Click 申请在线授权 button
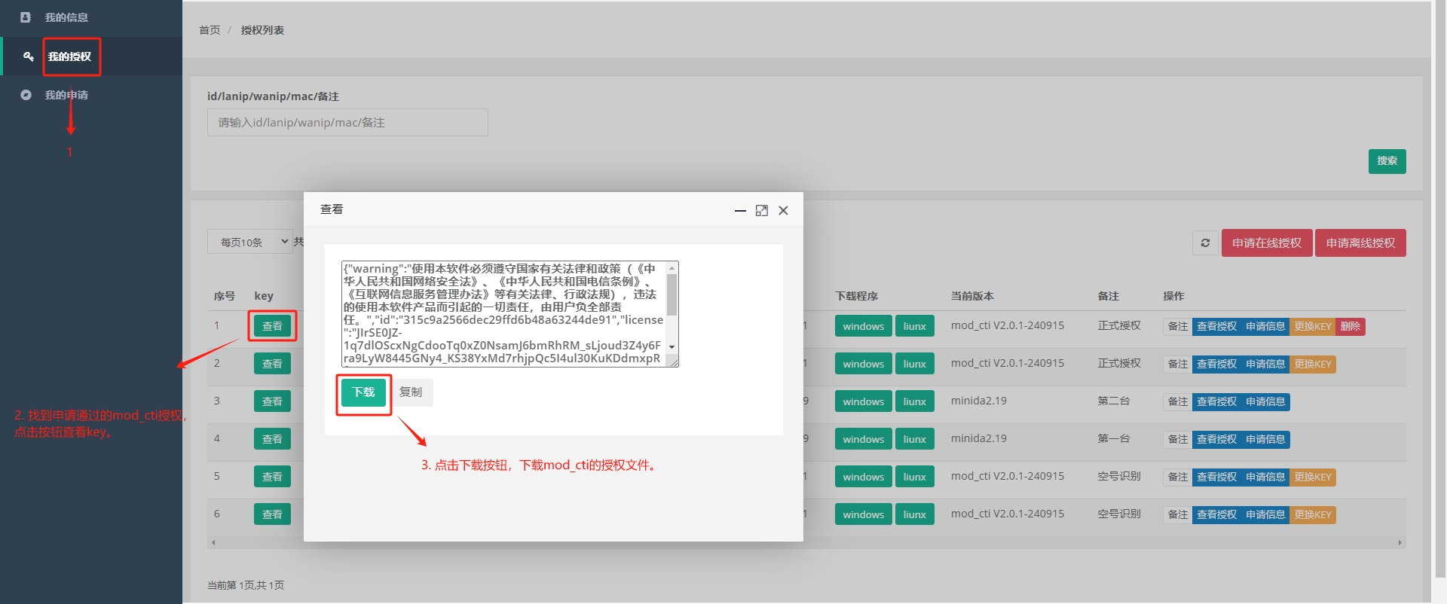Image resolution: width=1447 pixels, height=604 pixels. [1267, 243]
